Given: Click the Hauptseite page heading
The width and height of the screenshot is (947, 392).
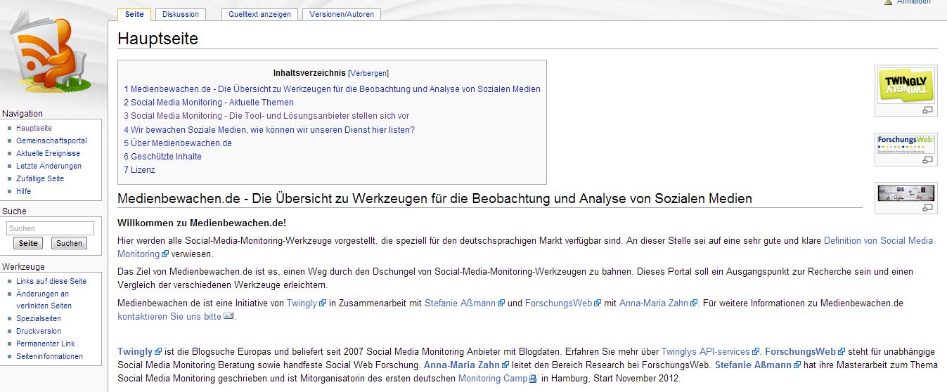Looking at the screenshot, I should pyautogui.click(x=158, y=39).
